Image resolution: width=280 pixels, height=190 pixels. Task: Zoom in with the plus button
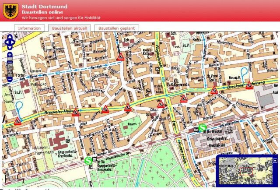click(10, 55)
